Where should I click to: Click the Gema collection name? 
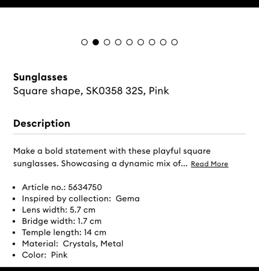[x=128, y=199]
